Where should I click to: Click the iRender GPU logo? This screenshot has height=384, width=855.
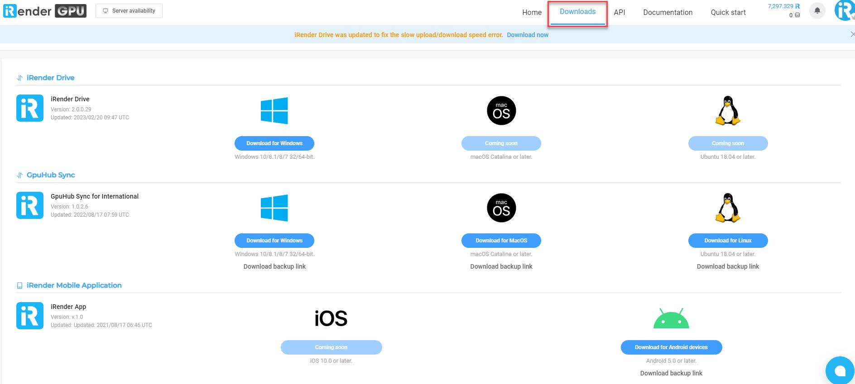click(44, 11)
